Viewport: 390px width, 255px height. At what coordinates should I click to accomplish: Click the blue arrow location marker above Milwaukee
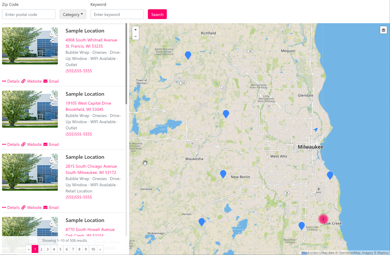(316, 129)
